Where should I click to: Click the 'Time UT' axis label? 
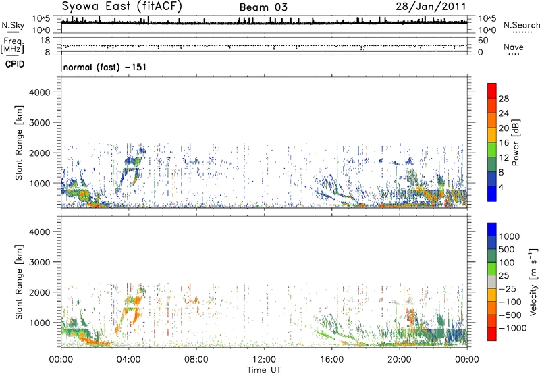coord(264,370)
